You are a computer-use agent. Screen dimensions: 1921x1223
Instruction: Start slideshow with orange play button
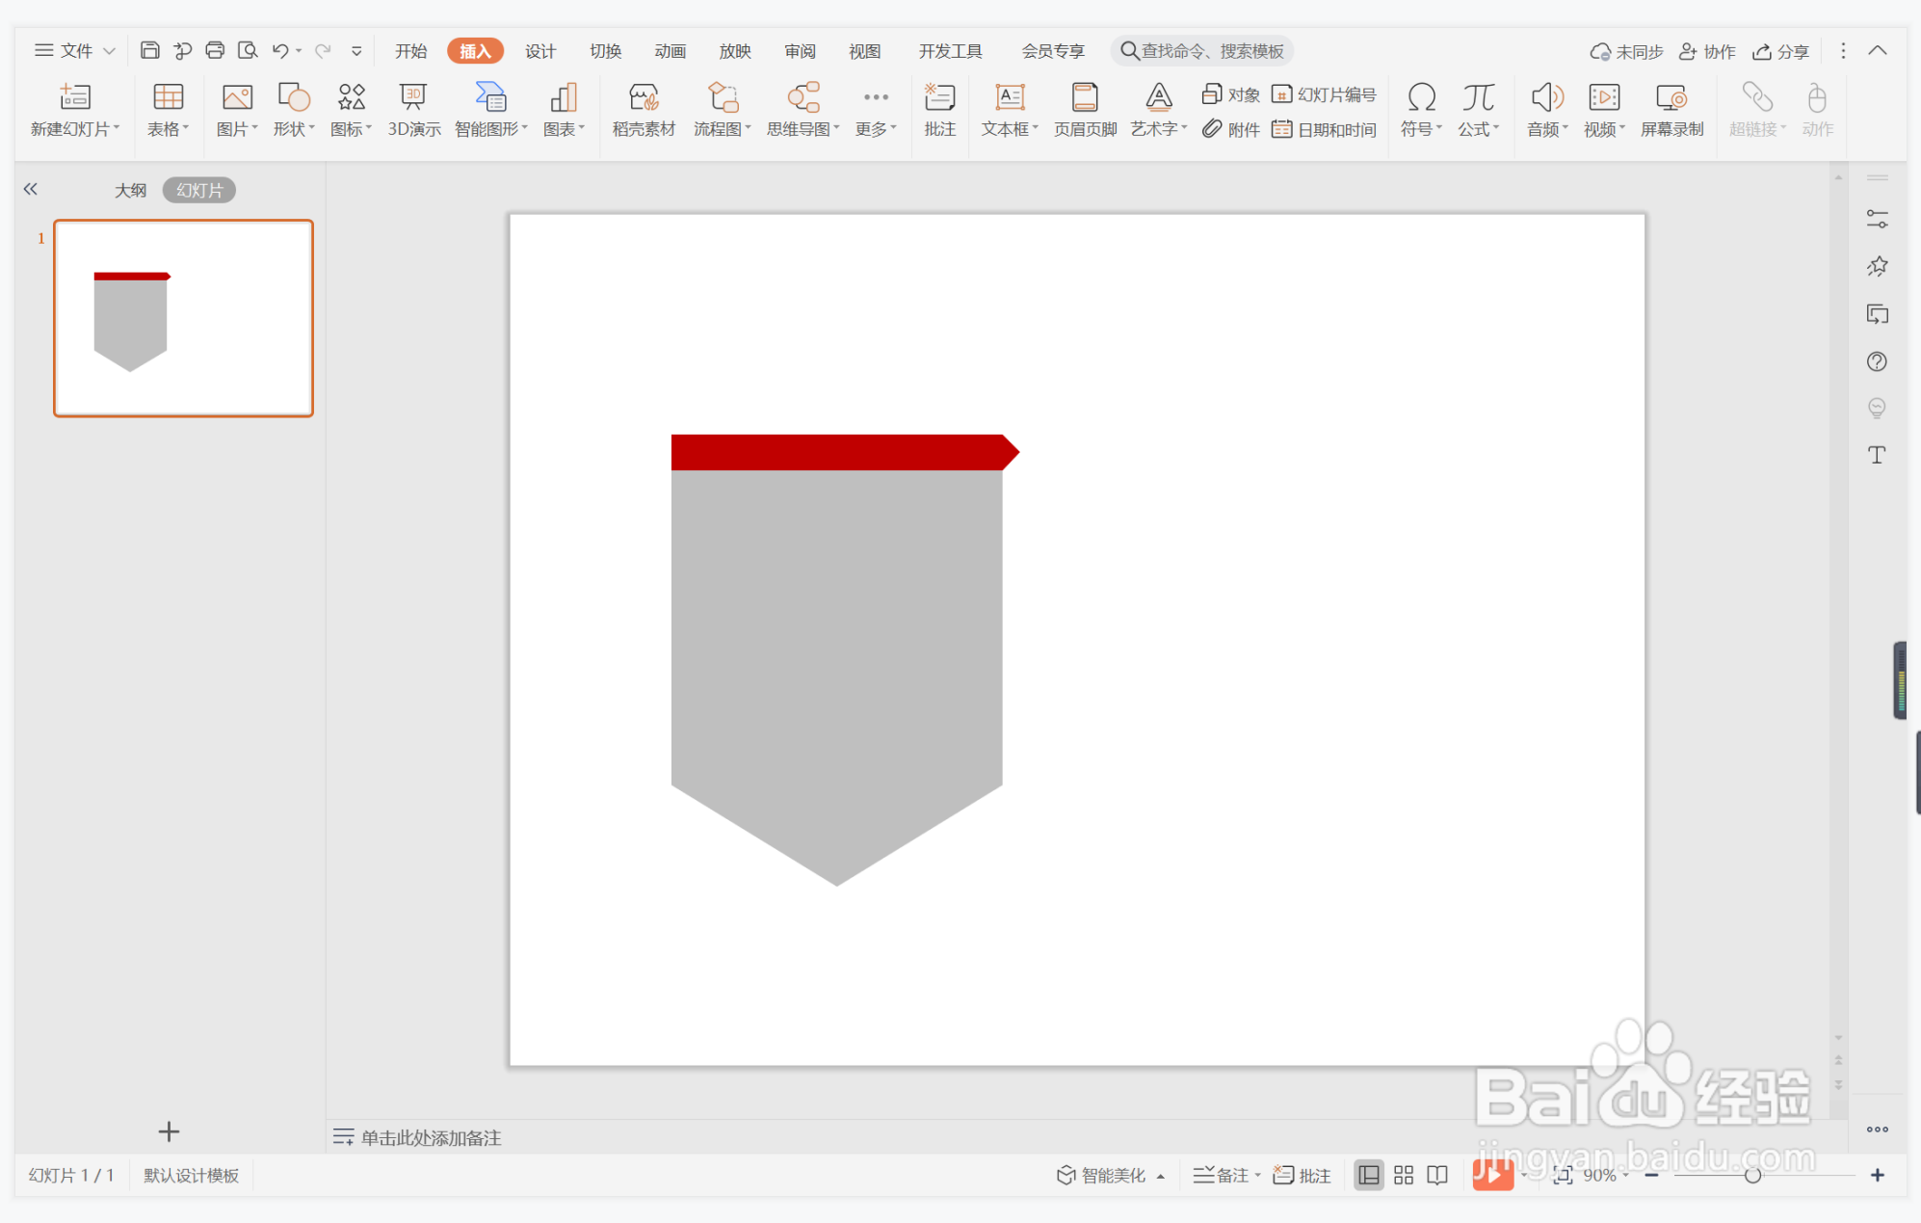point(1492,1175)
